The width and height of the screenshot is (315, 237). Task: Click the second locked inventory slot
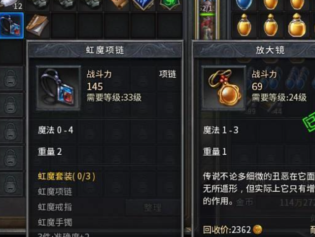click(x=11, y=105)
